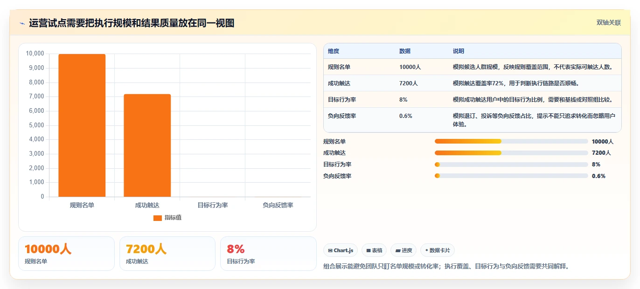The image size is (640, 289).
Task: Click the 5,000 tick on the y-axis
Action: 36,125
